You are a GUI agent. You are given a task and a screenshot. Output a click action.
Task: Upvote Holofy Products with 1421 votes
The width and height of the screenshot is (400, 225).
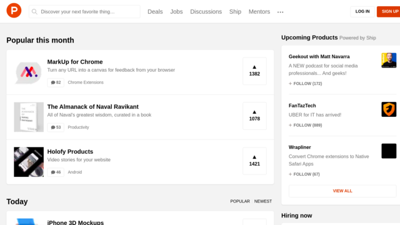point(254,161)
